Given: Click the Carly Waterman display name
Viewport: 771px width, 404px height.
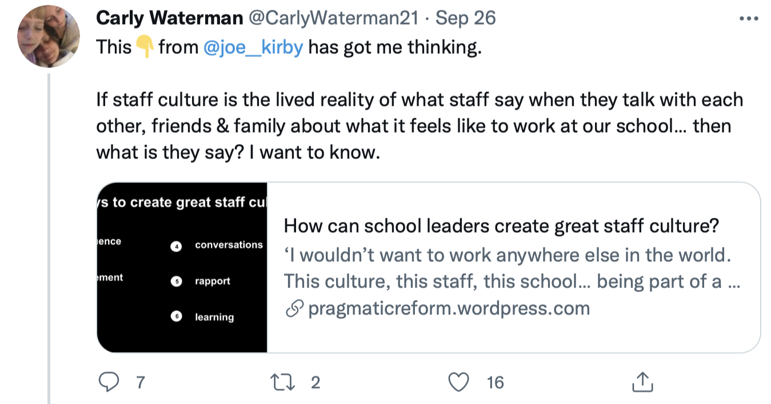Looking at the screenshot, I should (169, 18).
